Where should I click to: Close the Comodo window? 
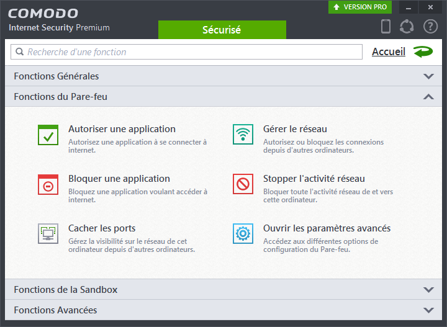point(430,7)
